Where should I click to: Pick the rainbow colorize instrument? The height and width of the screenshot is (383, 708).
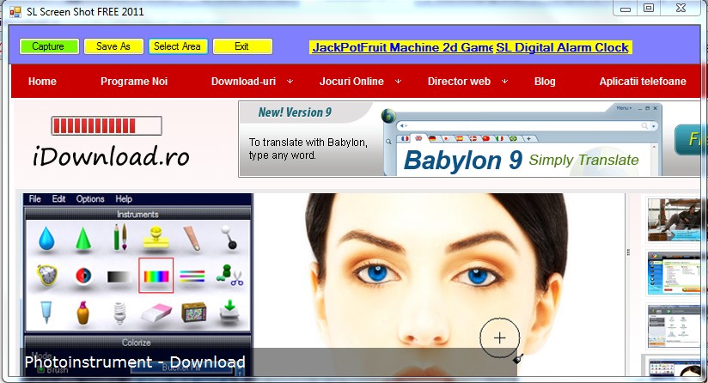(156, 276)
